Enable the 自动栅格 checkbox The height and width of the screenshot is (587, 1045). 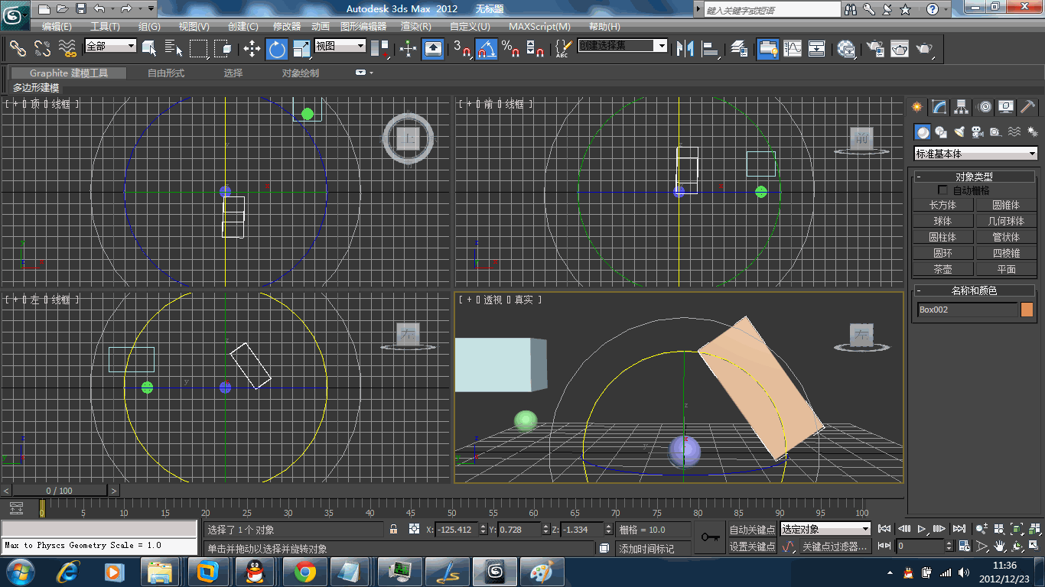coord(942,190)
